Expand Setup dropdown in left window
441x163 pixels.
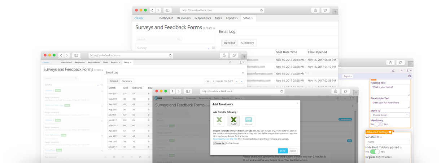pyautogui.click(x=127, y=63)
